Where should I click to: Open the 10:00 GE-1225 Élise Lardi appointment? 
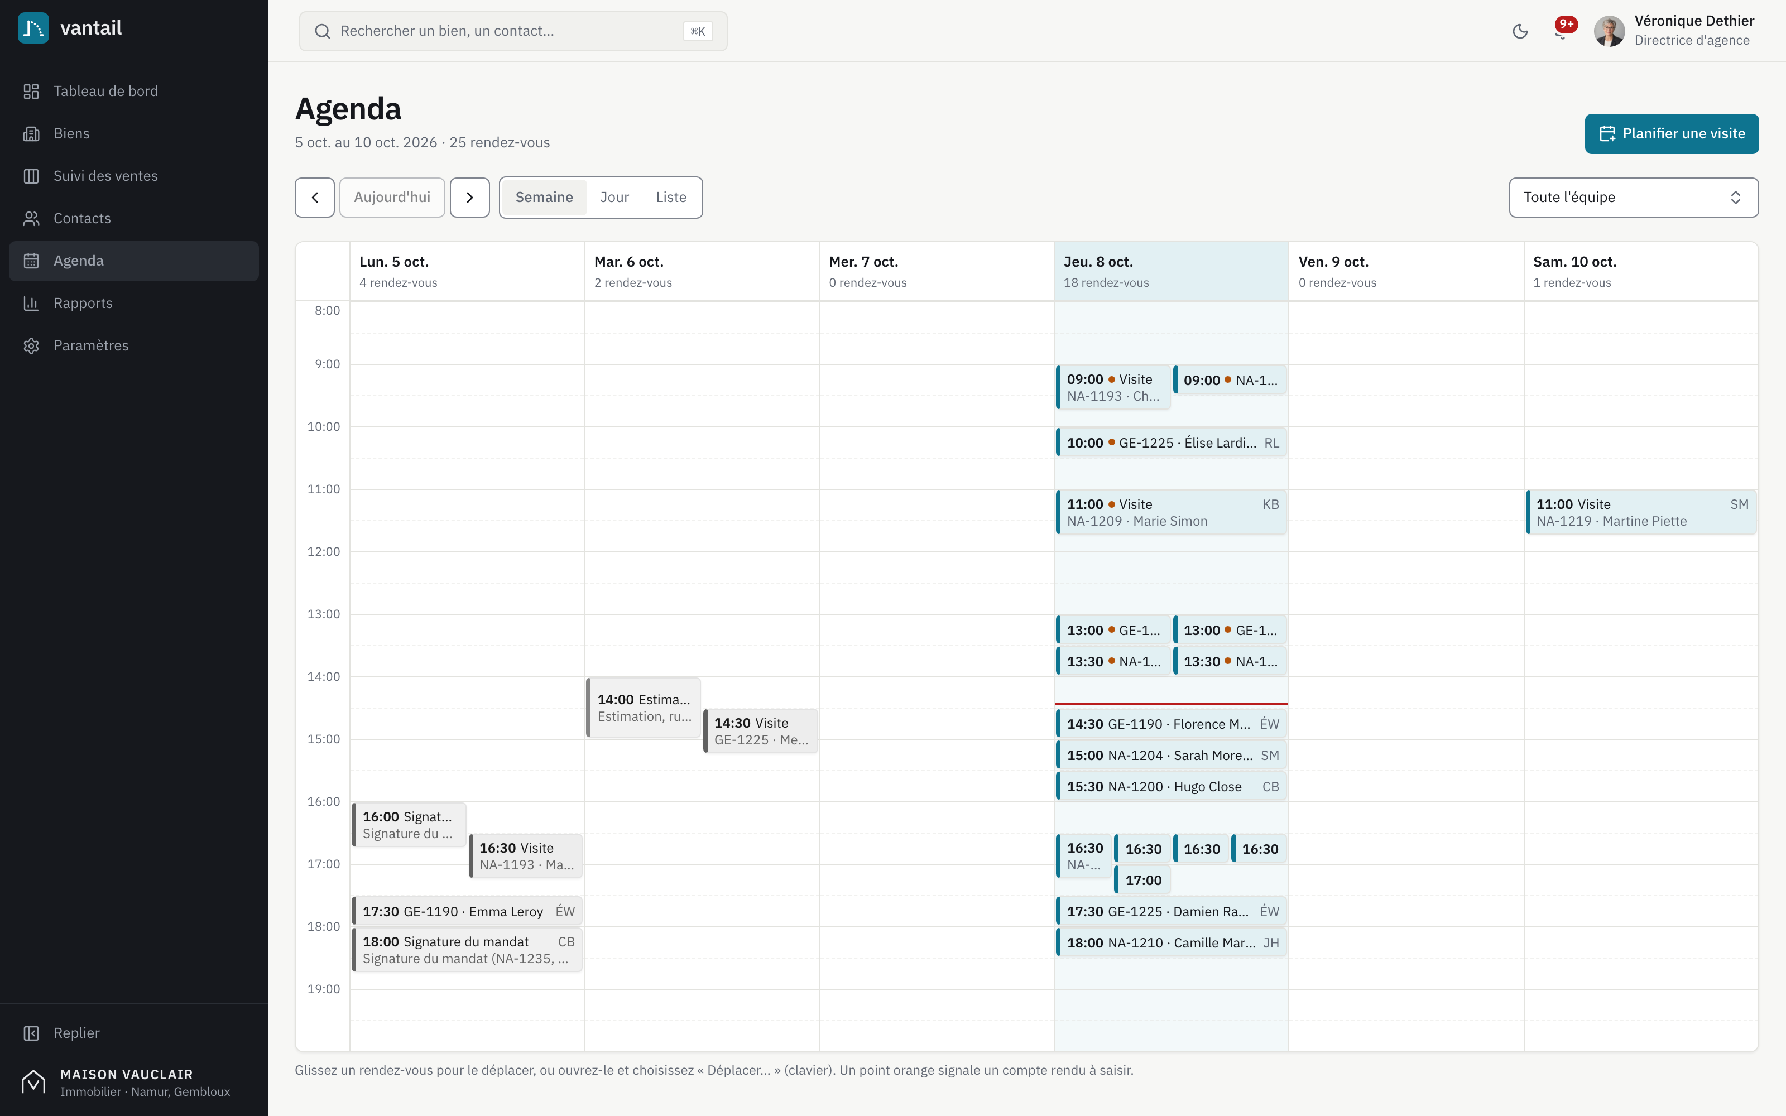(1172, 443)
